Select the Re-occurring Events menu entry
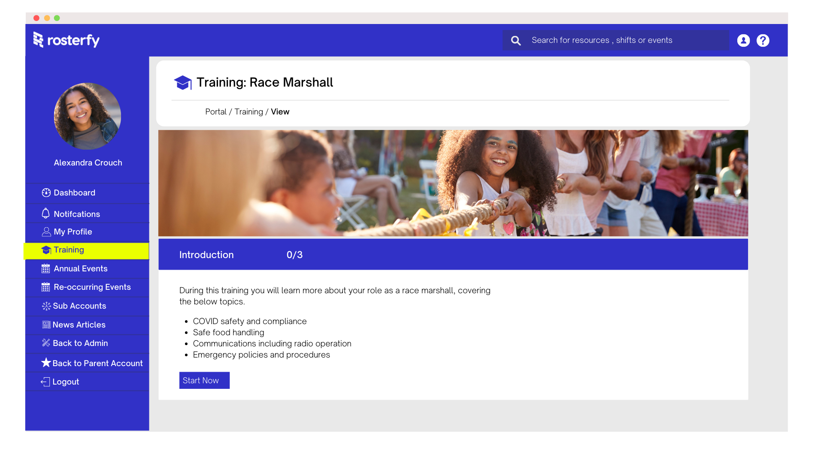Image resolution: width=824 pixels, height=463 pixels. tap(92, 287)
